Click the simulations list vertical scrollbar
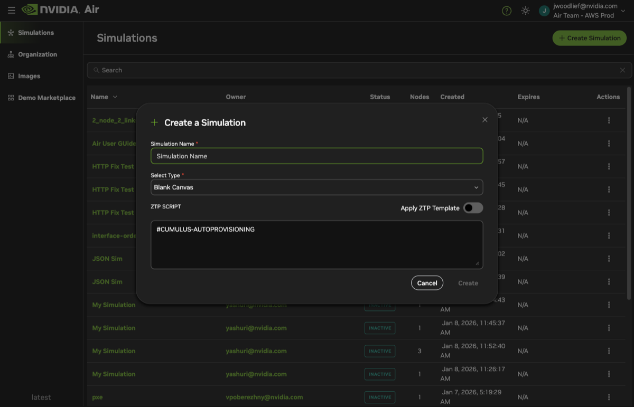Image resolution: width=634 pixels, height=407 pixels. click(629, 190)
